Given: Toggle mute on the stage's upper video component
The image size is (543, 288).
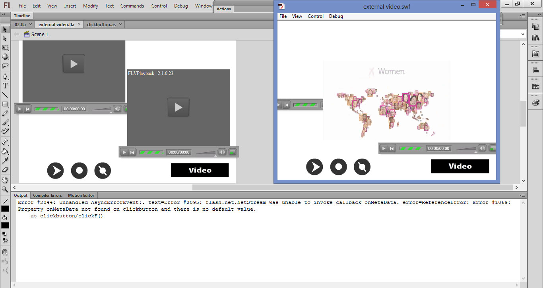Looking at the screenshot, I should [x=117, y=109].
